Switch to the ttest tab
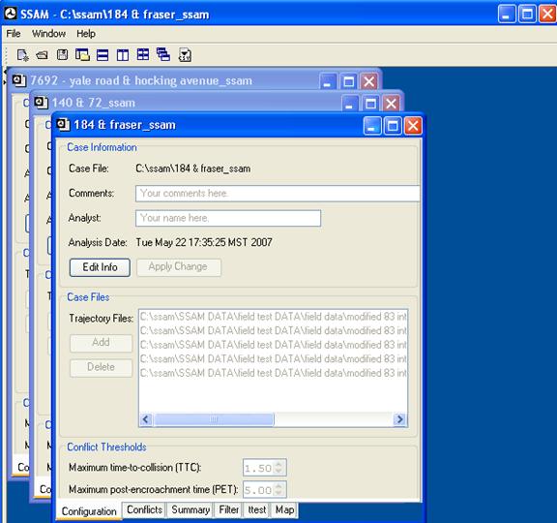This screenshot has height=523, width=557. [256, 509]
